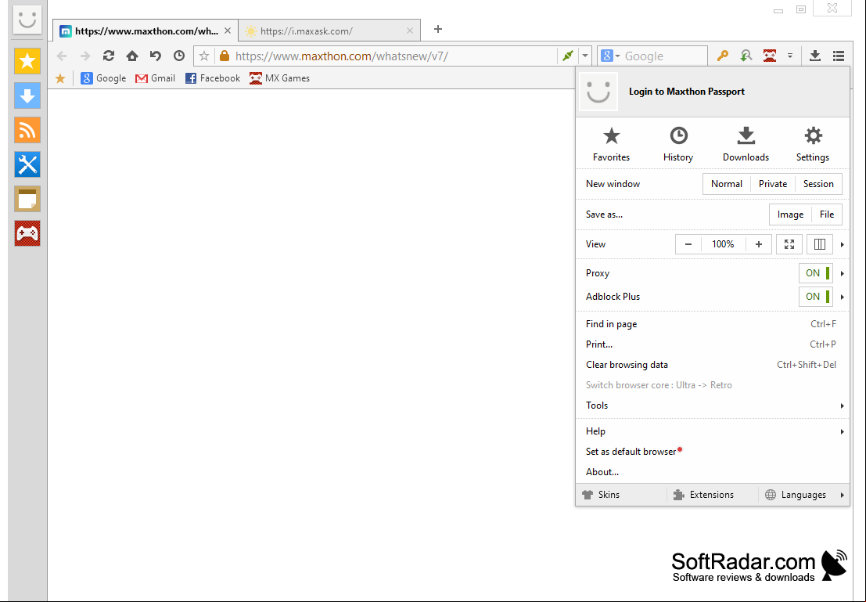Open a Session new window

[818, 184]
